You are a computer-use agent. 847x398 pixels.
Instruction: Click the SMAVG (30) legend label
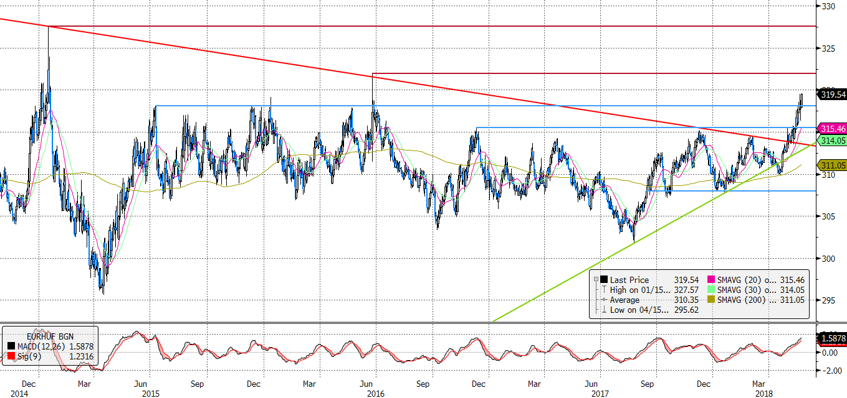747,290
